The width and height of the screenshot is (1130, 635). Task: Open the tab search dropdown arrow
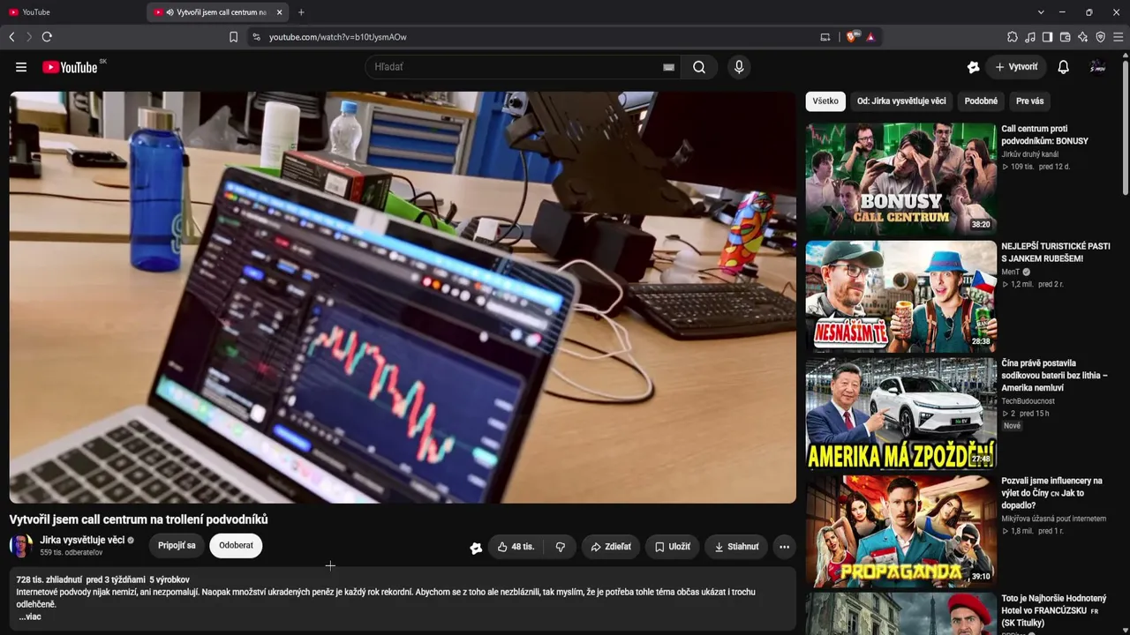click(x=1041, y=12)
